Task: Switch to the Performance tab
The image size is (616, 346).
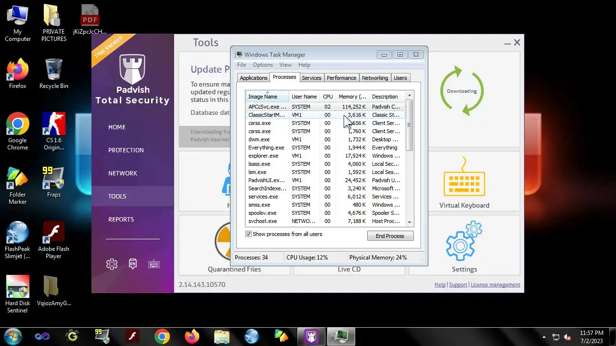Action: 341,78
